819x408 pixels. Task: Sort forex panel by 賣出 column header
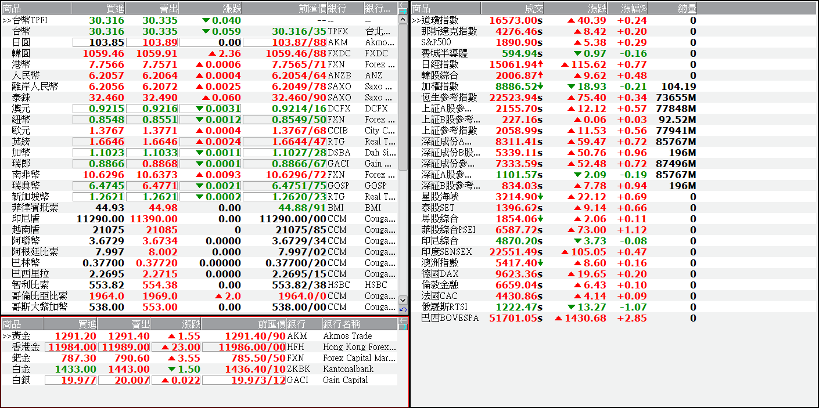tap(152, 8)
